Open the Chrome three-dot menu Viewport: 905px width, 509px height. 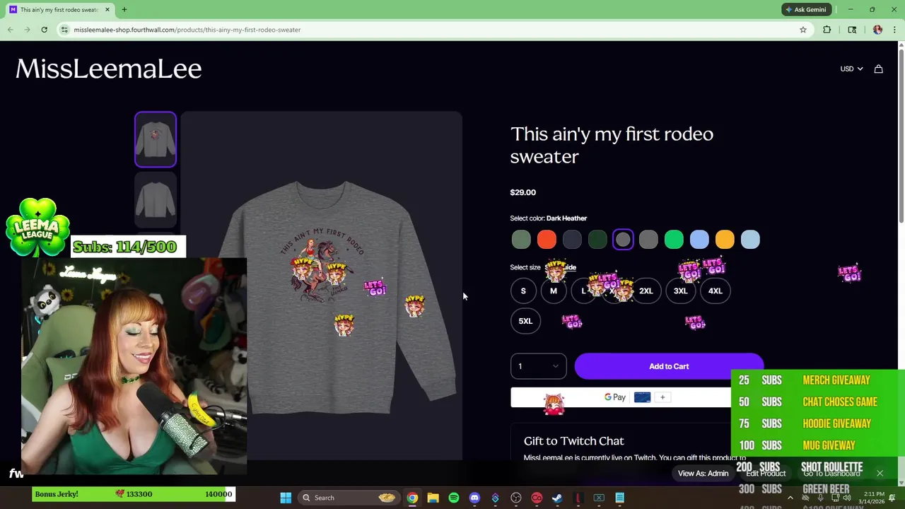(895, 30)
